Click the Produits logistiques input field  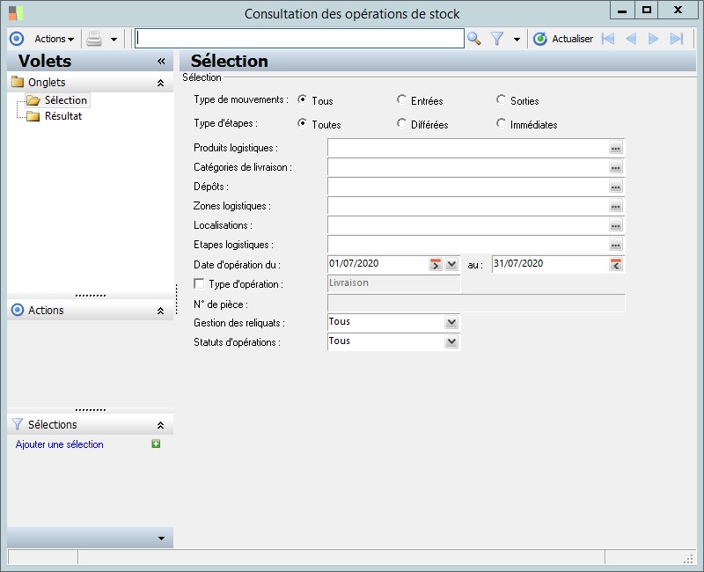467,148
